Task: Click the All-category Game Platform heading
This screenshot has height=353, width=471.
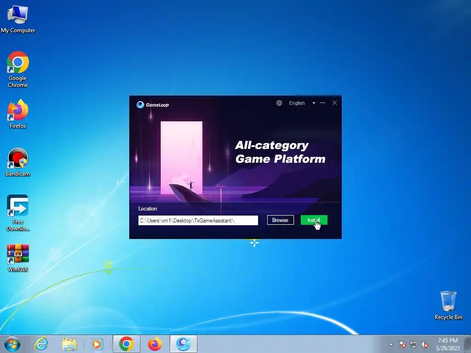Action: click(280, 152)
